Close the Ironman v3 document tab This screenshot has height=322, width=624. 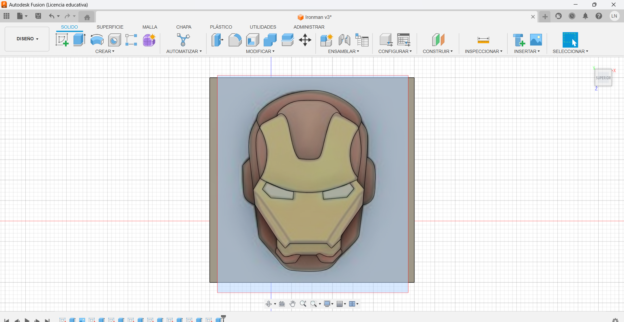(x=533, y=17)
